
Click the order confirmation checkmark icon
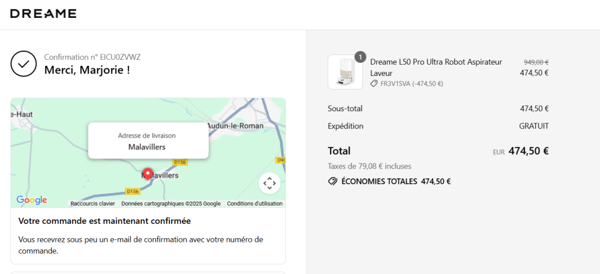point(23,64)
